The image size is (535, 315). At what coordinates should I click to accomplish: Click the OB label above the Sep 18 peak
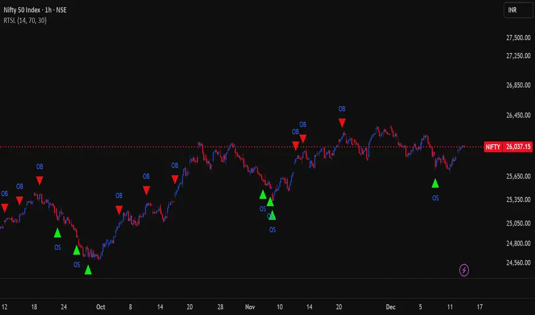tap(40, 167)
